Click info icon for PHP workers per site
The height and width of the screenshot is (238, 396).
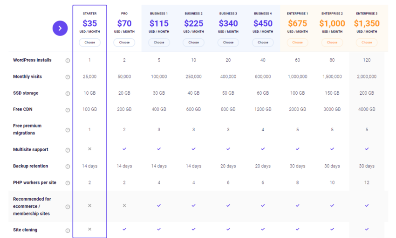tap(68, 183)
